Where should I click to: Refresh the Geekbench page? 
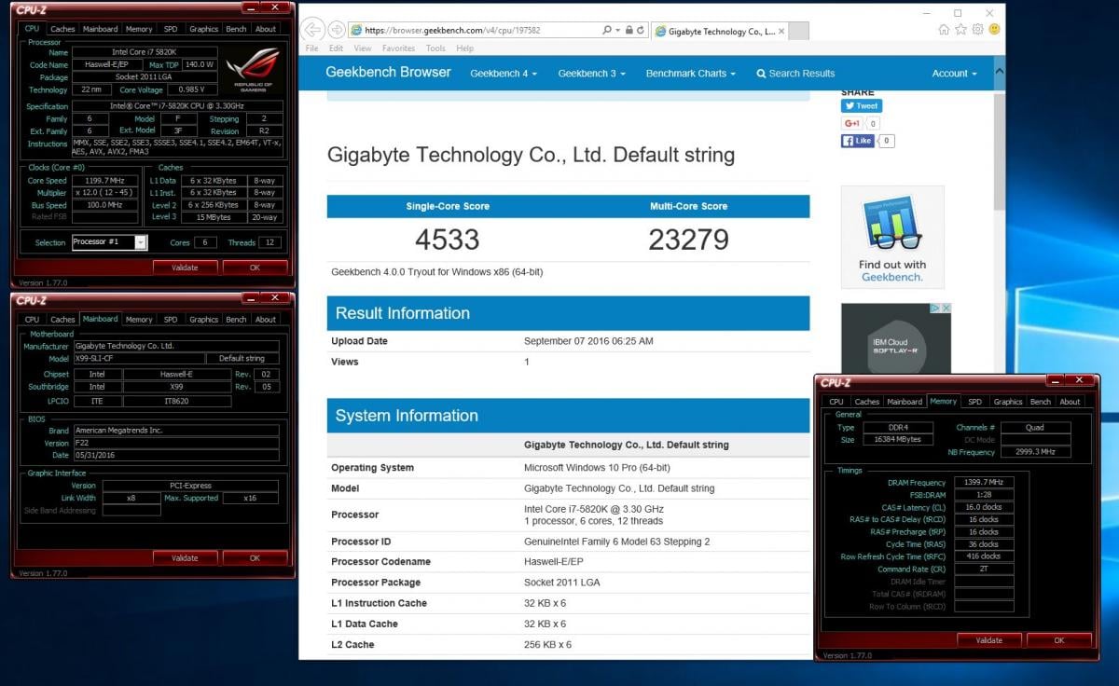click(x=642, y=30)
